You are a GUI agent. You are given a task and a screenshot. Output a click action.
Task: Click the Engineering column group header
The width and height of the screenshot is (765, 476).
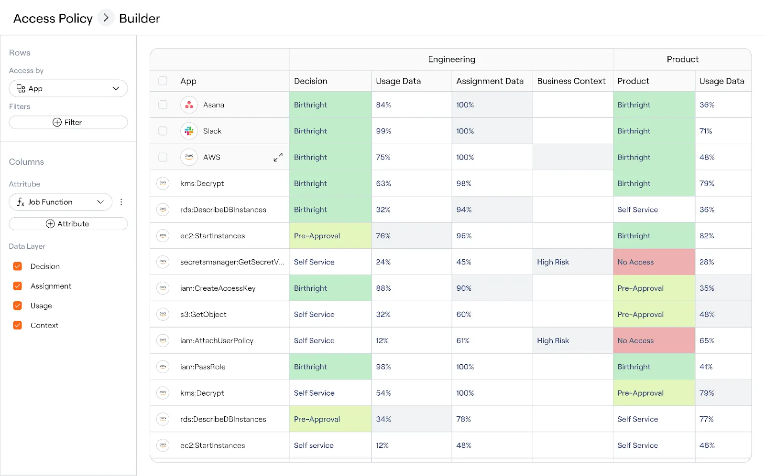pos(451,59)
